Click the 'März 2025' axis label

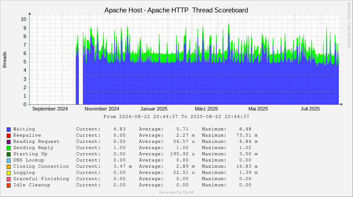click(x=206, y=109)
